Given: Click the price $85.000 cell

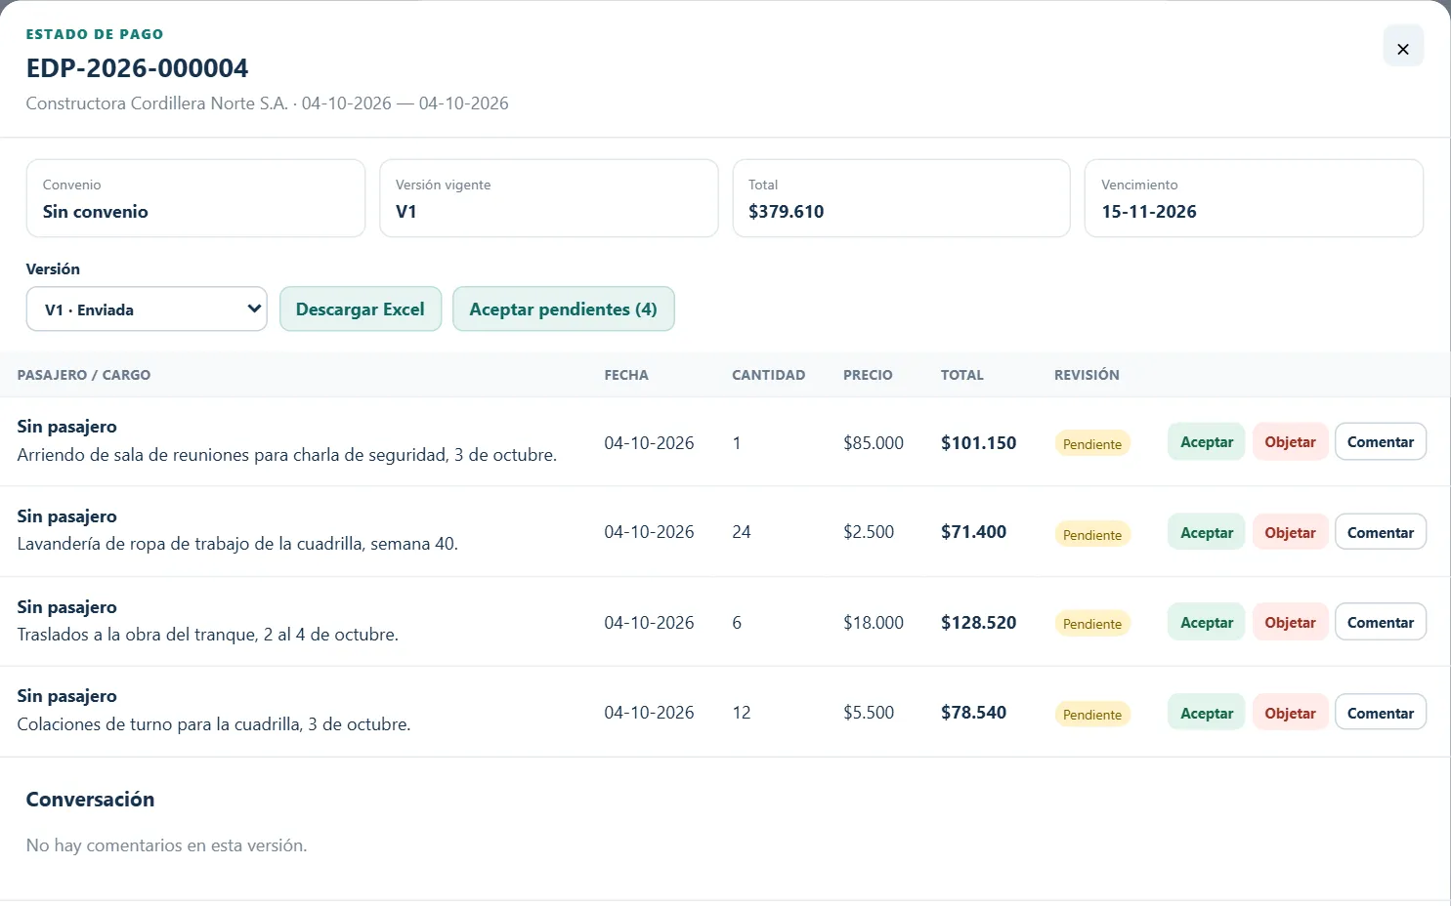Looking at the screenshot, I should coord(874,443).
